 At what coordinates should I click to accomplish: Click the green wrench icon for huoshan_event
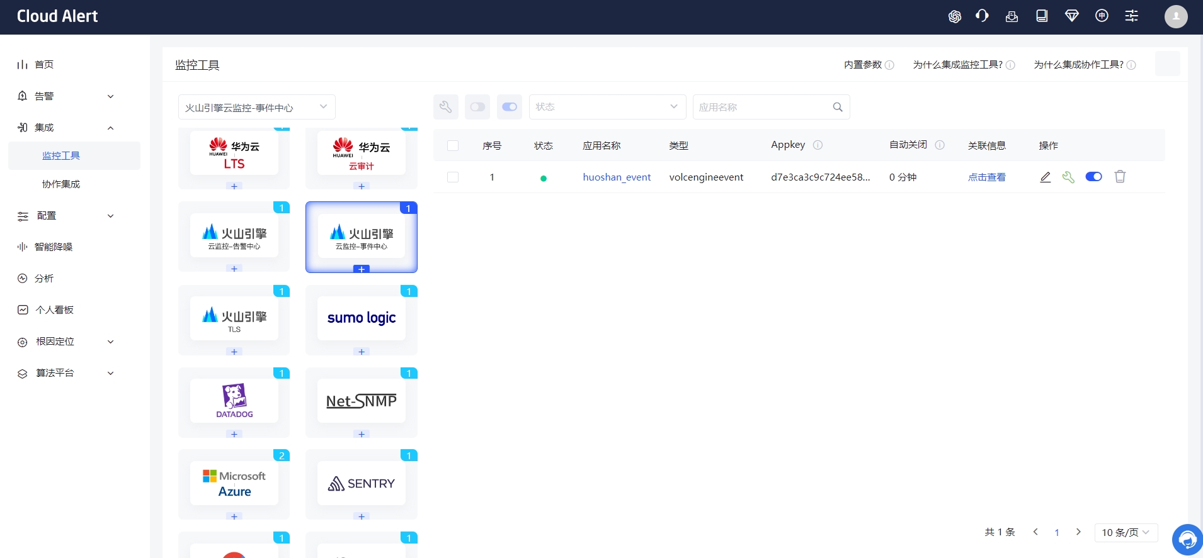(x=1068, y=177)
